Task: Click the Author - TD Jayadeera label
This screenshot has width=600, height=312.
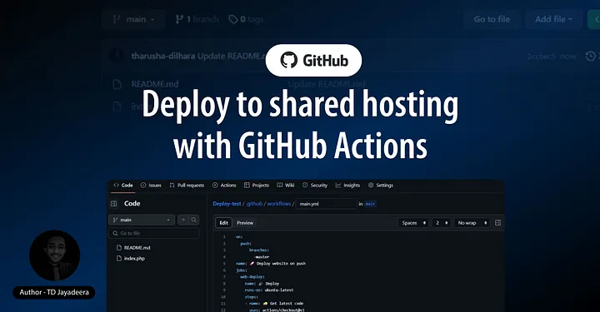Action: 54,293
